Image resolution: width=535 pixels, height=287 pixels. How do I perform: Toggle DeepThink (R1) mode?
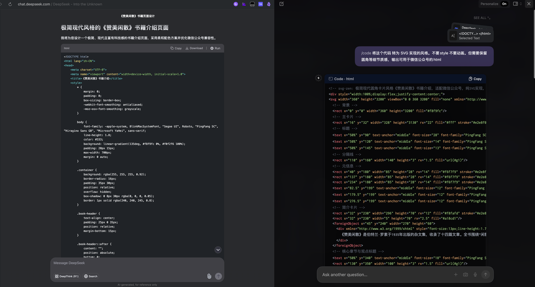(x=67, y=276)
